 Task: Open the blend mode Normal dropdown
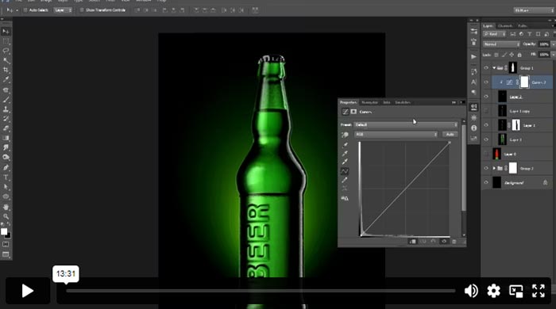click(501, 44)
